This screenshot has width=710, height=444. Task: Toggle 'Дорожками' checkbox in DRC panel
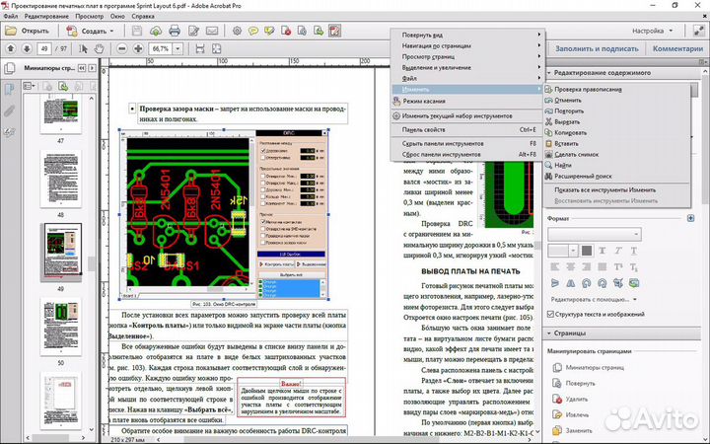pyautogui.click(x=263, y=150)
